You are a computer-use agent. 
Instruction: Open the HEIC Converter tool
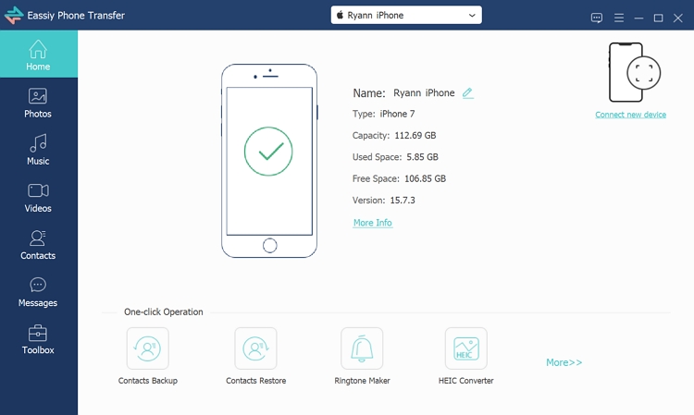click(x=465, y=348)
